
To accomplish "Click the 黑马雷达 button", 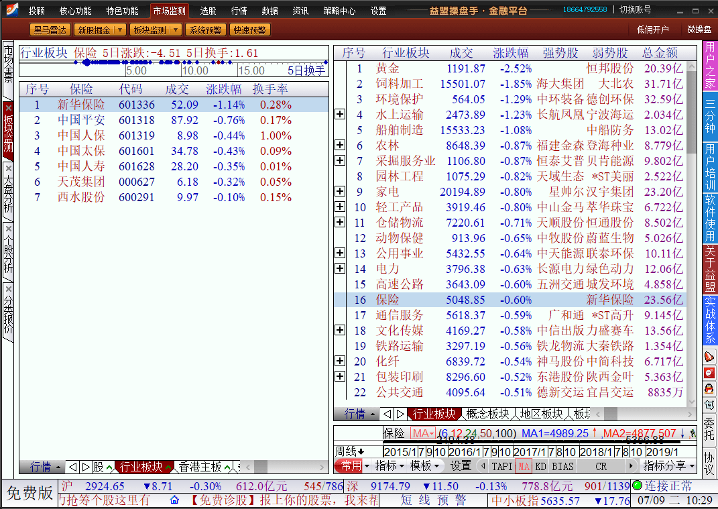I will pyautogui.click(x=50, y=30).
